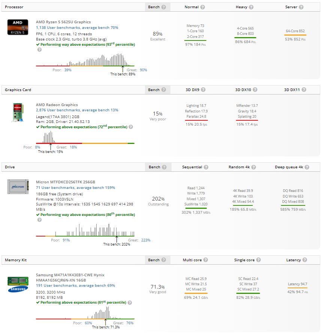This screenshot has height=334, width=324.
Task: Open the 1,138 User benchmarks link
Action: [x=77, y=27]
